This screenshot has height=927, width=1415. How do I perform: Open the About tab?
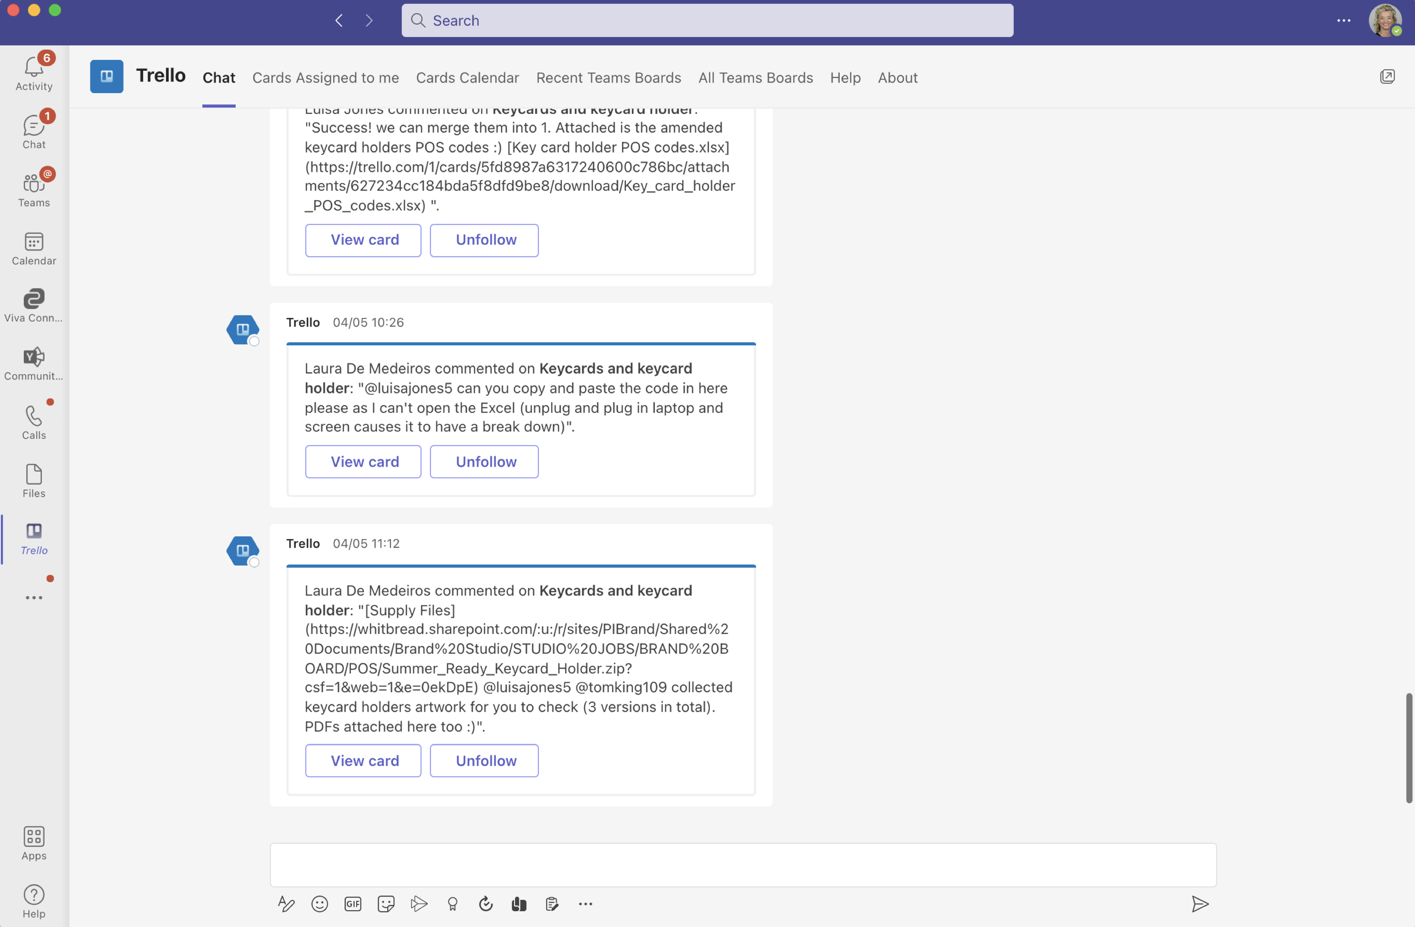coord(898,78)
